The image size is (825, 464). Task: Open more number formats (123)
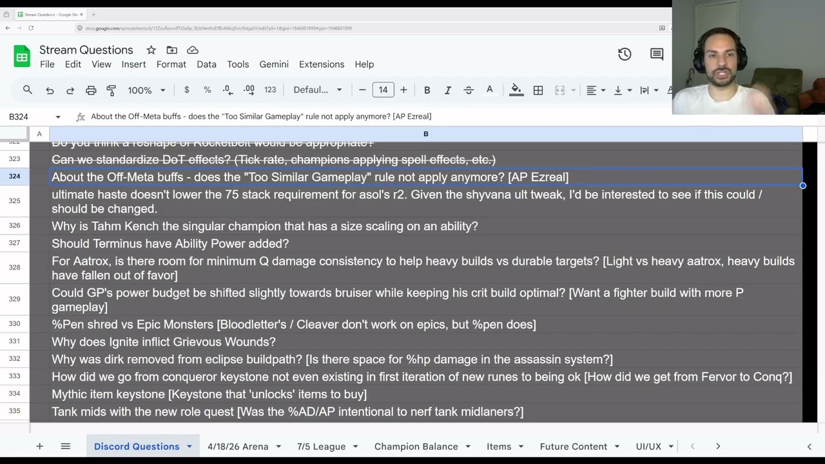(270, 90)
